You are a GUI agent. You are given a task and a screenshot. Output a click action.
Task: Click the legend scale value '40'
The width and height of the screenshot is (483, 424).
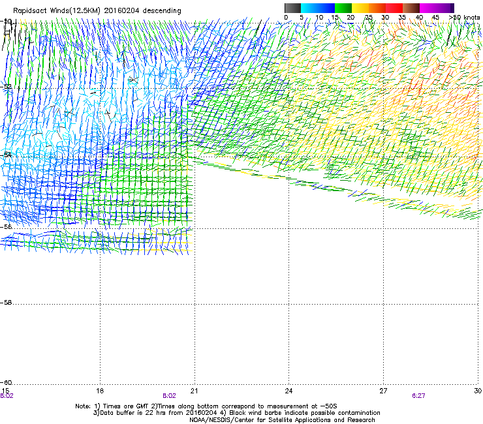point(419,18)
